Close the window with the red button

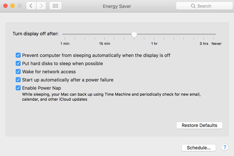6,6
